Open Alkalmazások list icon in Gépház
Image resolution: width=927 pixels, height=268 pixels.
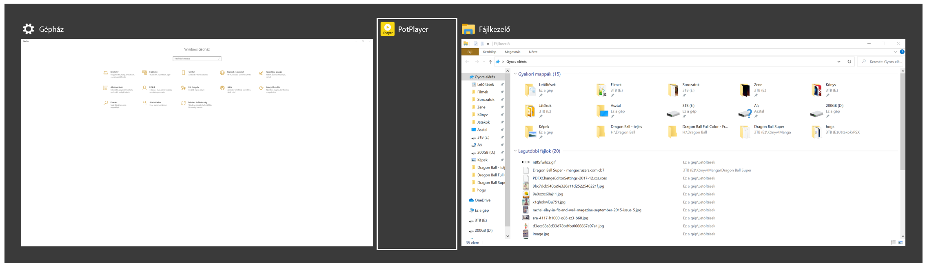pos(106,88)
